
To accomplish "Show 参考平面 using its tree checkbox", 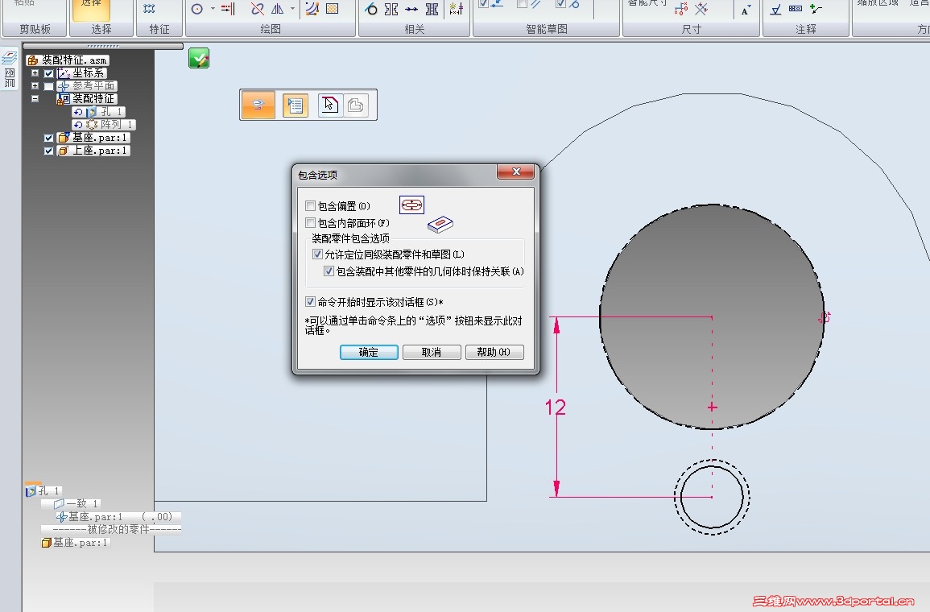I will click(x=48, y=87).
